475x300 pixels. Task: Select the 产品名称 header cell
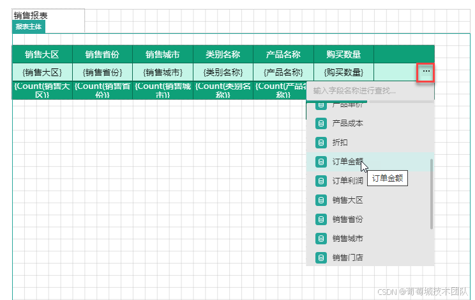point(283,54)
